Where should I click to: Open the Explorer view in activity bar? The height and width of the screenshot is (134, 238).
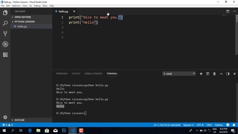pyautogui.click(x=5, y=13)
